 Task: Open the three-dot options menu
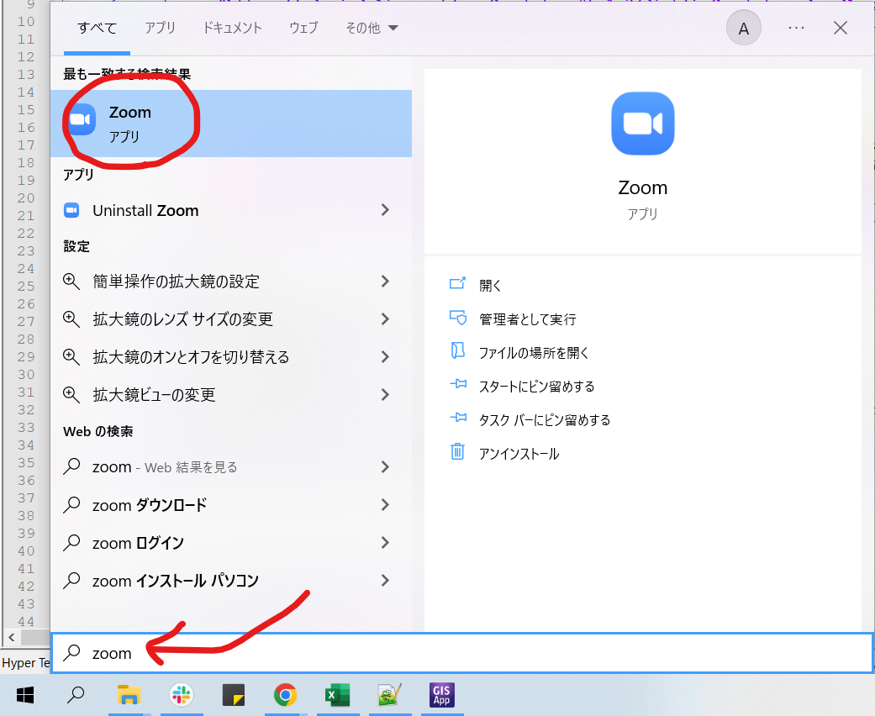click(796, 28)
